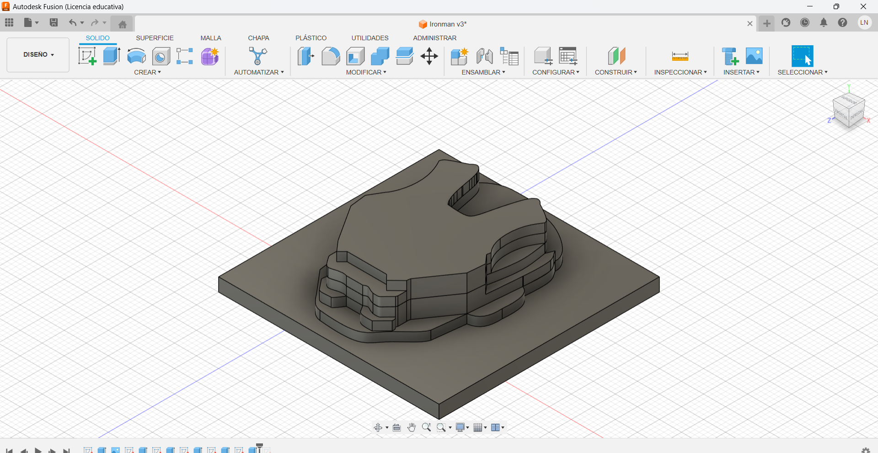Select the Extrude tool
This screenshot has width=878, height=453.
112,56
